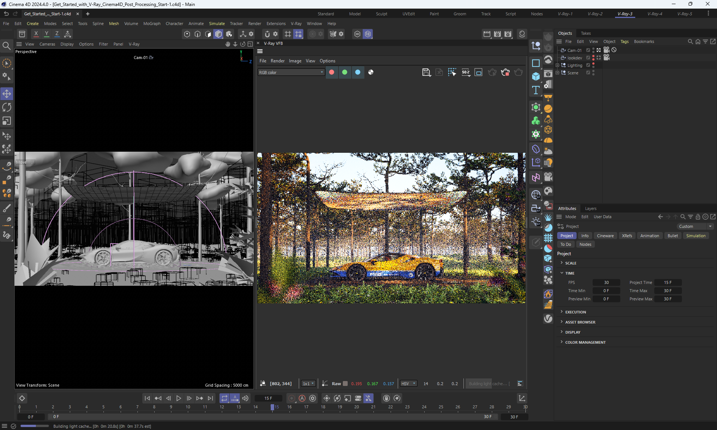Toggle the Lighting object's visibility dot
717x430 pixels.
[593, 64]
